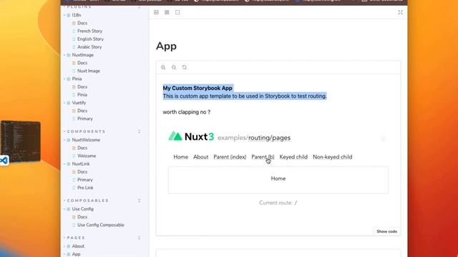Expand all under COMPOSABLES section icon

coord(139,201)
